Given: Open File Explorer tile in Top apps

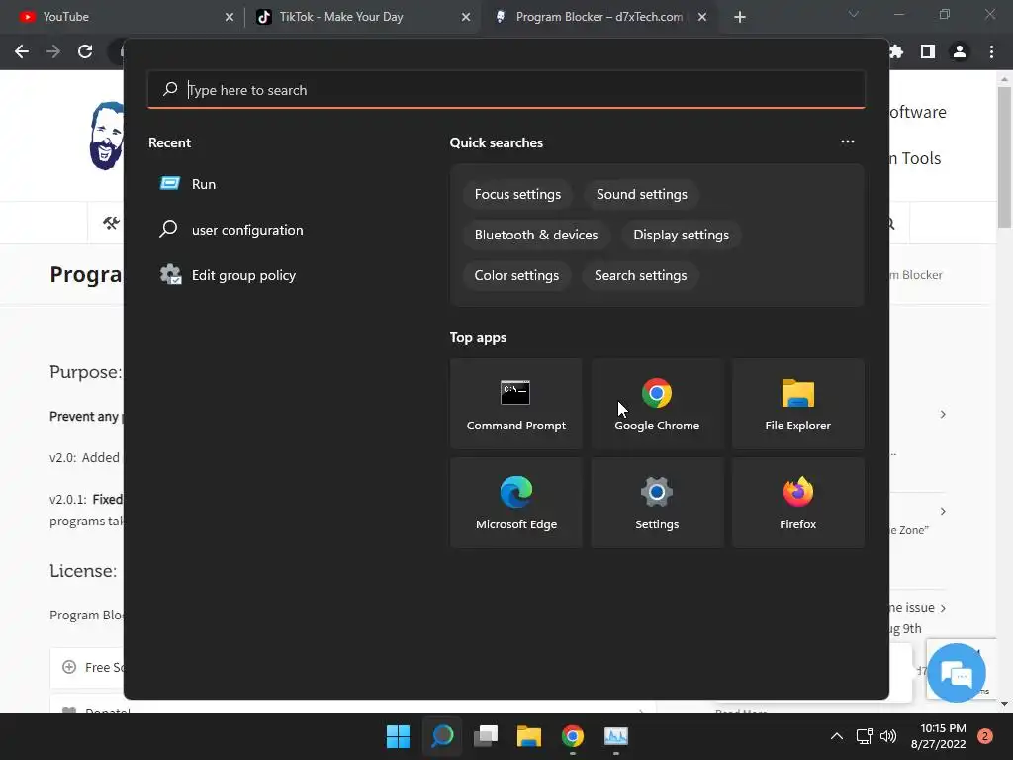Looking at the screenshot, I should pyautogui.click(x=797, y=404).
